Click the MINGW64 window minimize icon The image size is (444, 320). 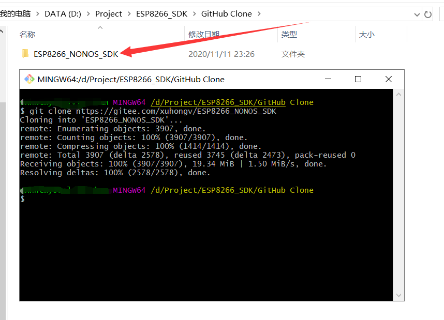click(328, 79)
